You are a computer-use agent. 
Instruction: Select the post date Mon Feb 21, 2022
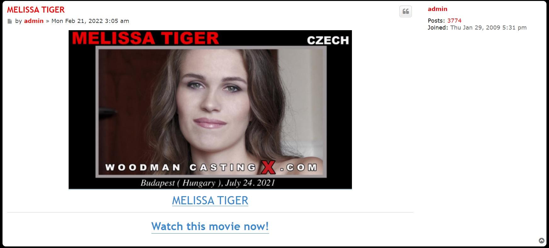77,21
